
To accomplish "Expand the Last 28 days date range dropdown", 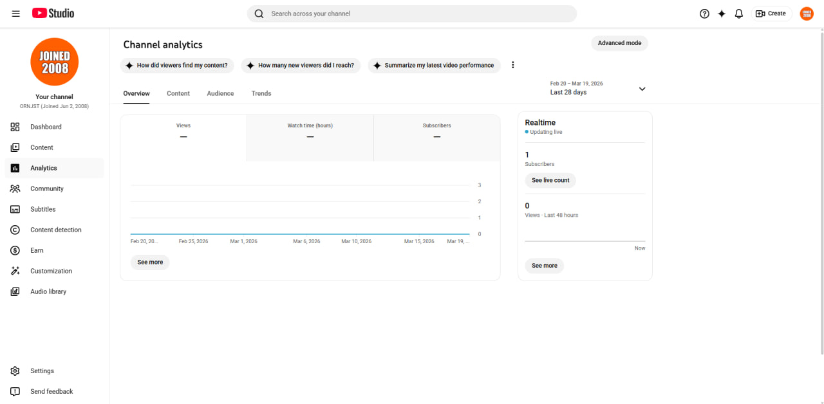I will tap(642, 89).
